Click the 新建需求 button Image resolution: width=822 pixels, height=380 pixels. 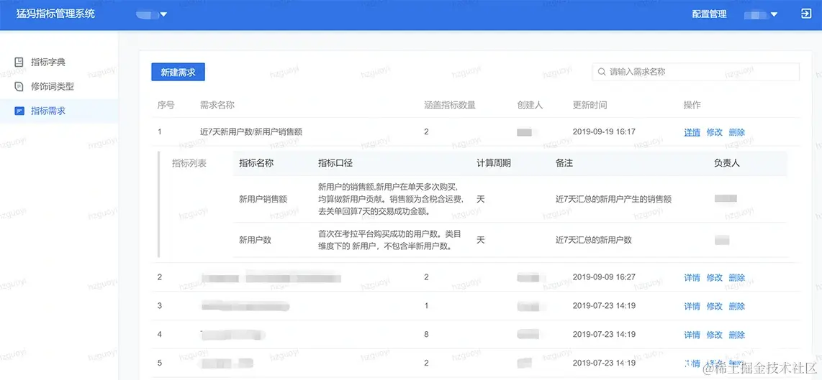click(x=178, y=73)
